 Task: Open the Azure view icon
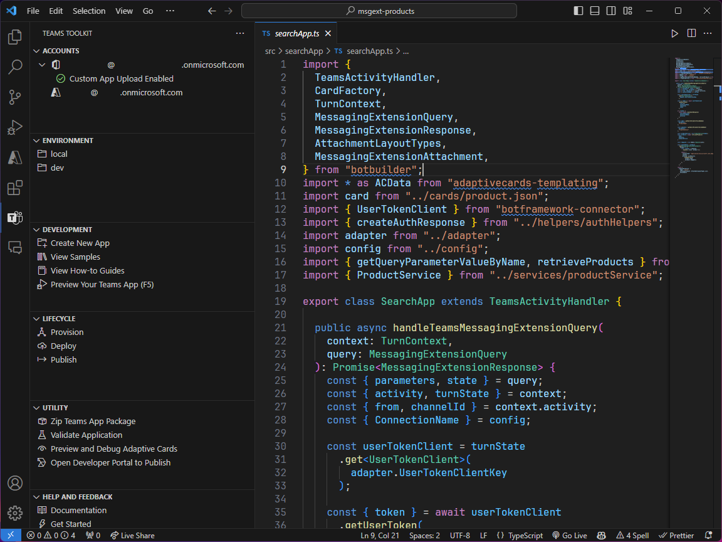coord(14,157)
